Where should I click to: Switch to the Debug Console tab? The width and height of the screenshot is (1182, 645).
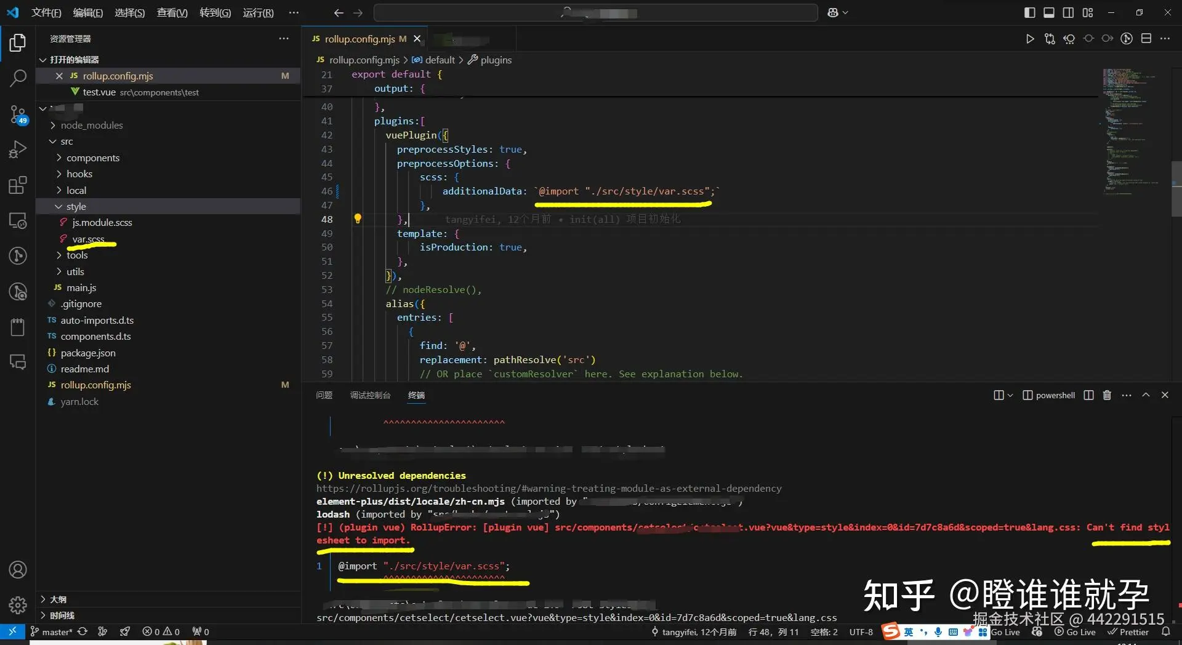370,395
